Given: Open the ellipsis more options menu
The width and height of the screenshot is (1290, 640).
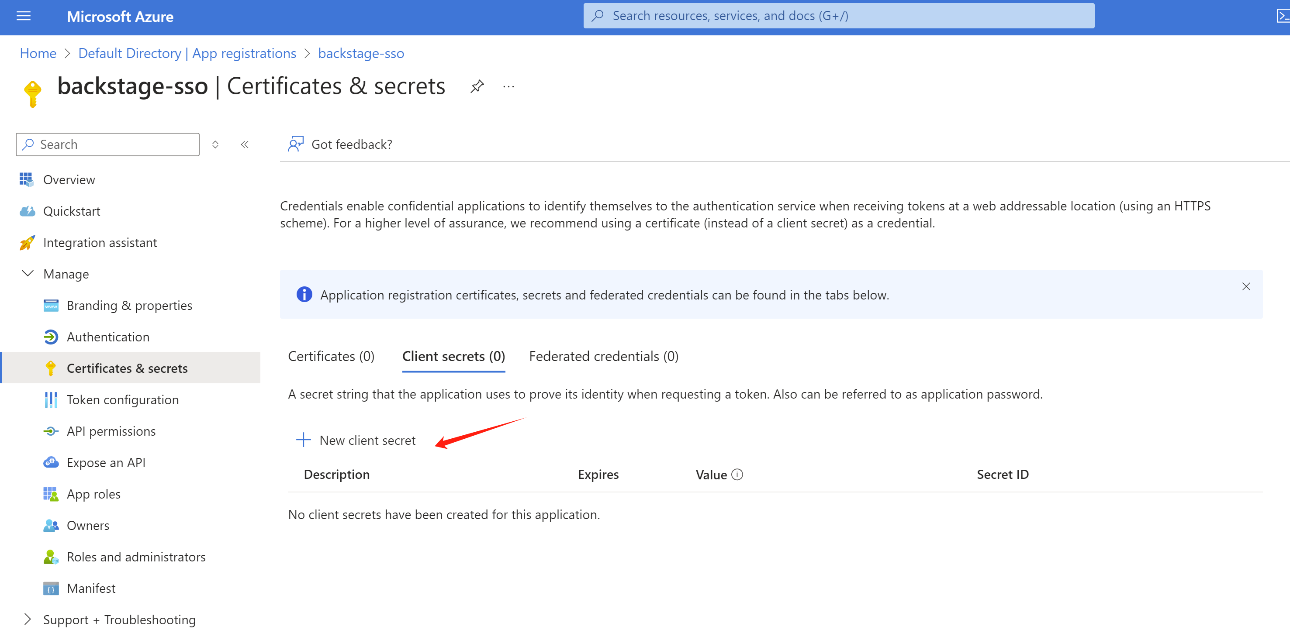Looking at the screenshot, I should (x=508, y=86).
